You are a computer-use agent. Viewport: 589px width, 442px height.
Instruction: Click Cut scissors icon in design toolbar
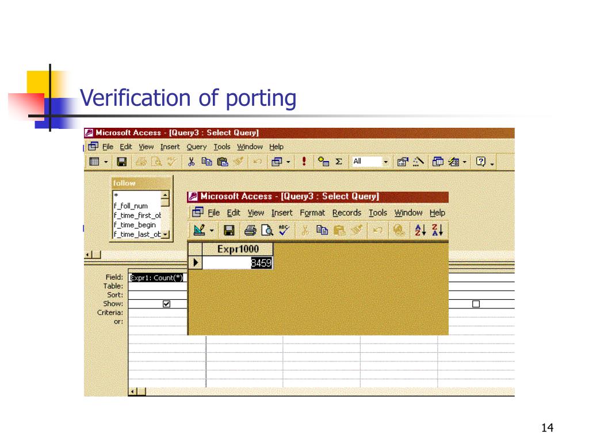tap(191, 162)
